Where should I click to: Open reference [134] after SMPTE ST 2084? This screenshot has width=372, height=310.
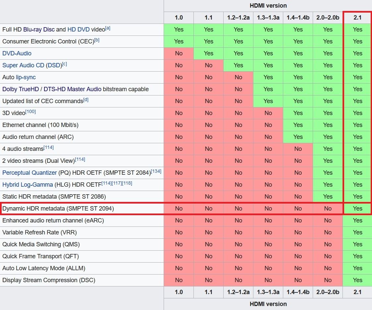point(156,171)
